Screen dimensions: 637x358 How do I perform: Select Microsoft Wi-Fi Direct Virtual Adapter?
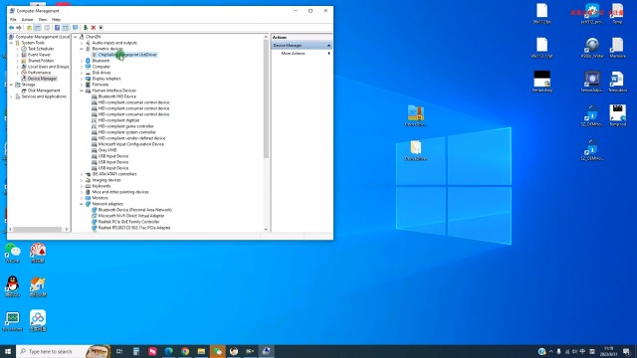coord(131,216)
